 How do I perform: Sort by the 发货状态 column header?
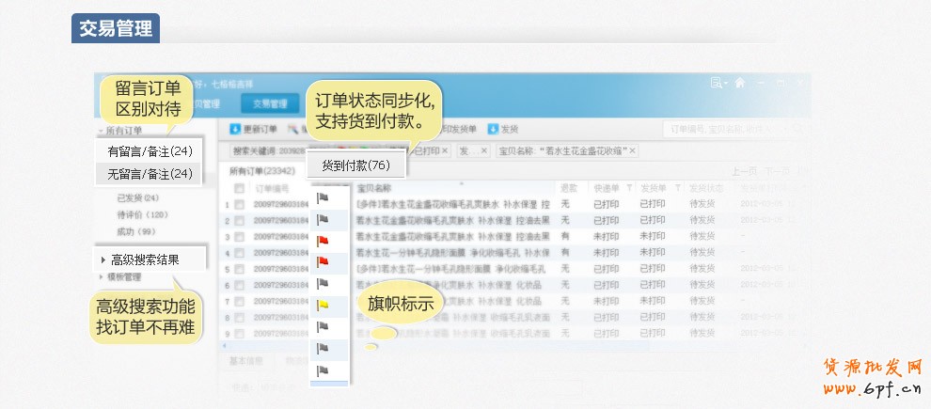pyautogui.click(x=706, y=188)
